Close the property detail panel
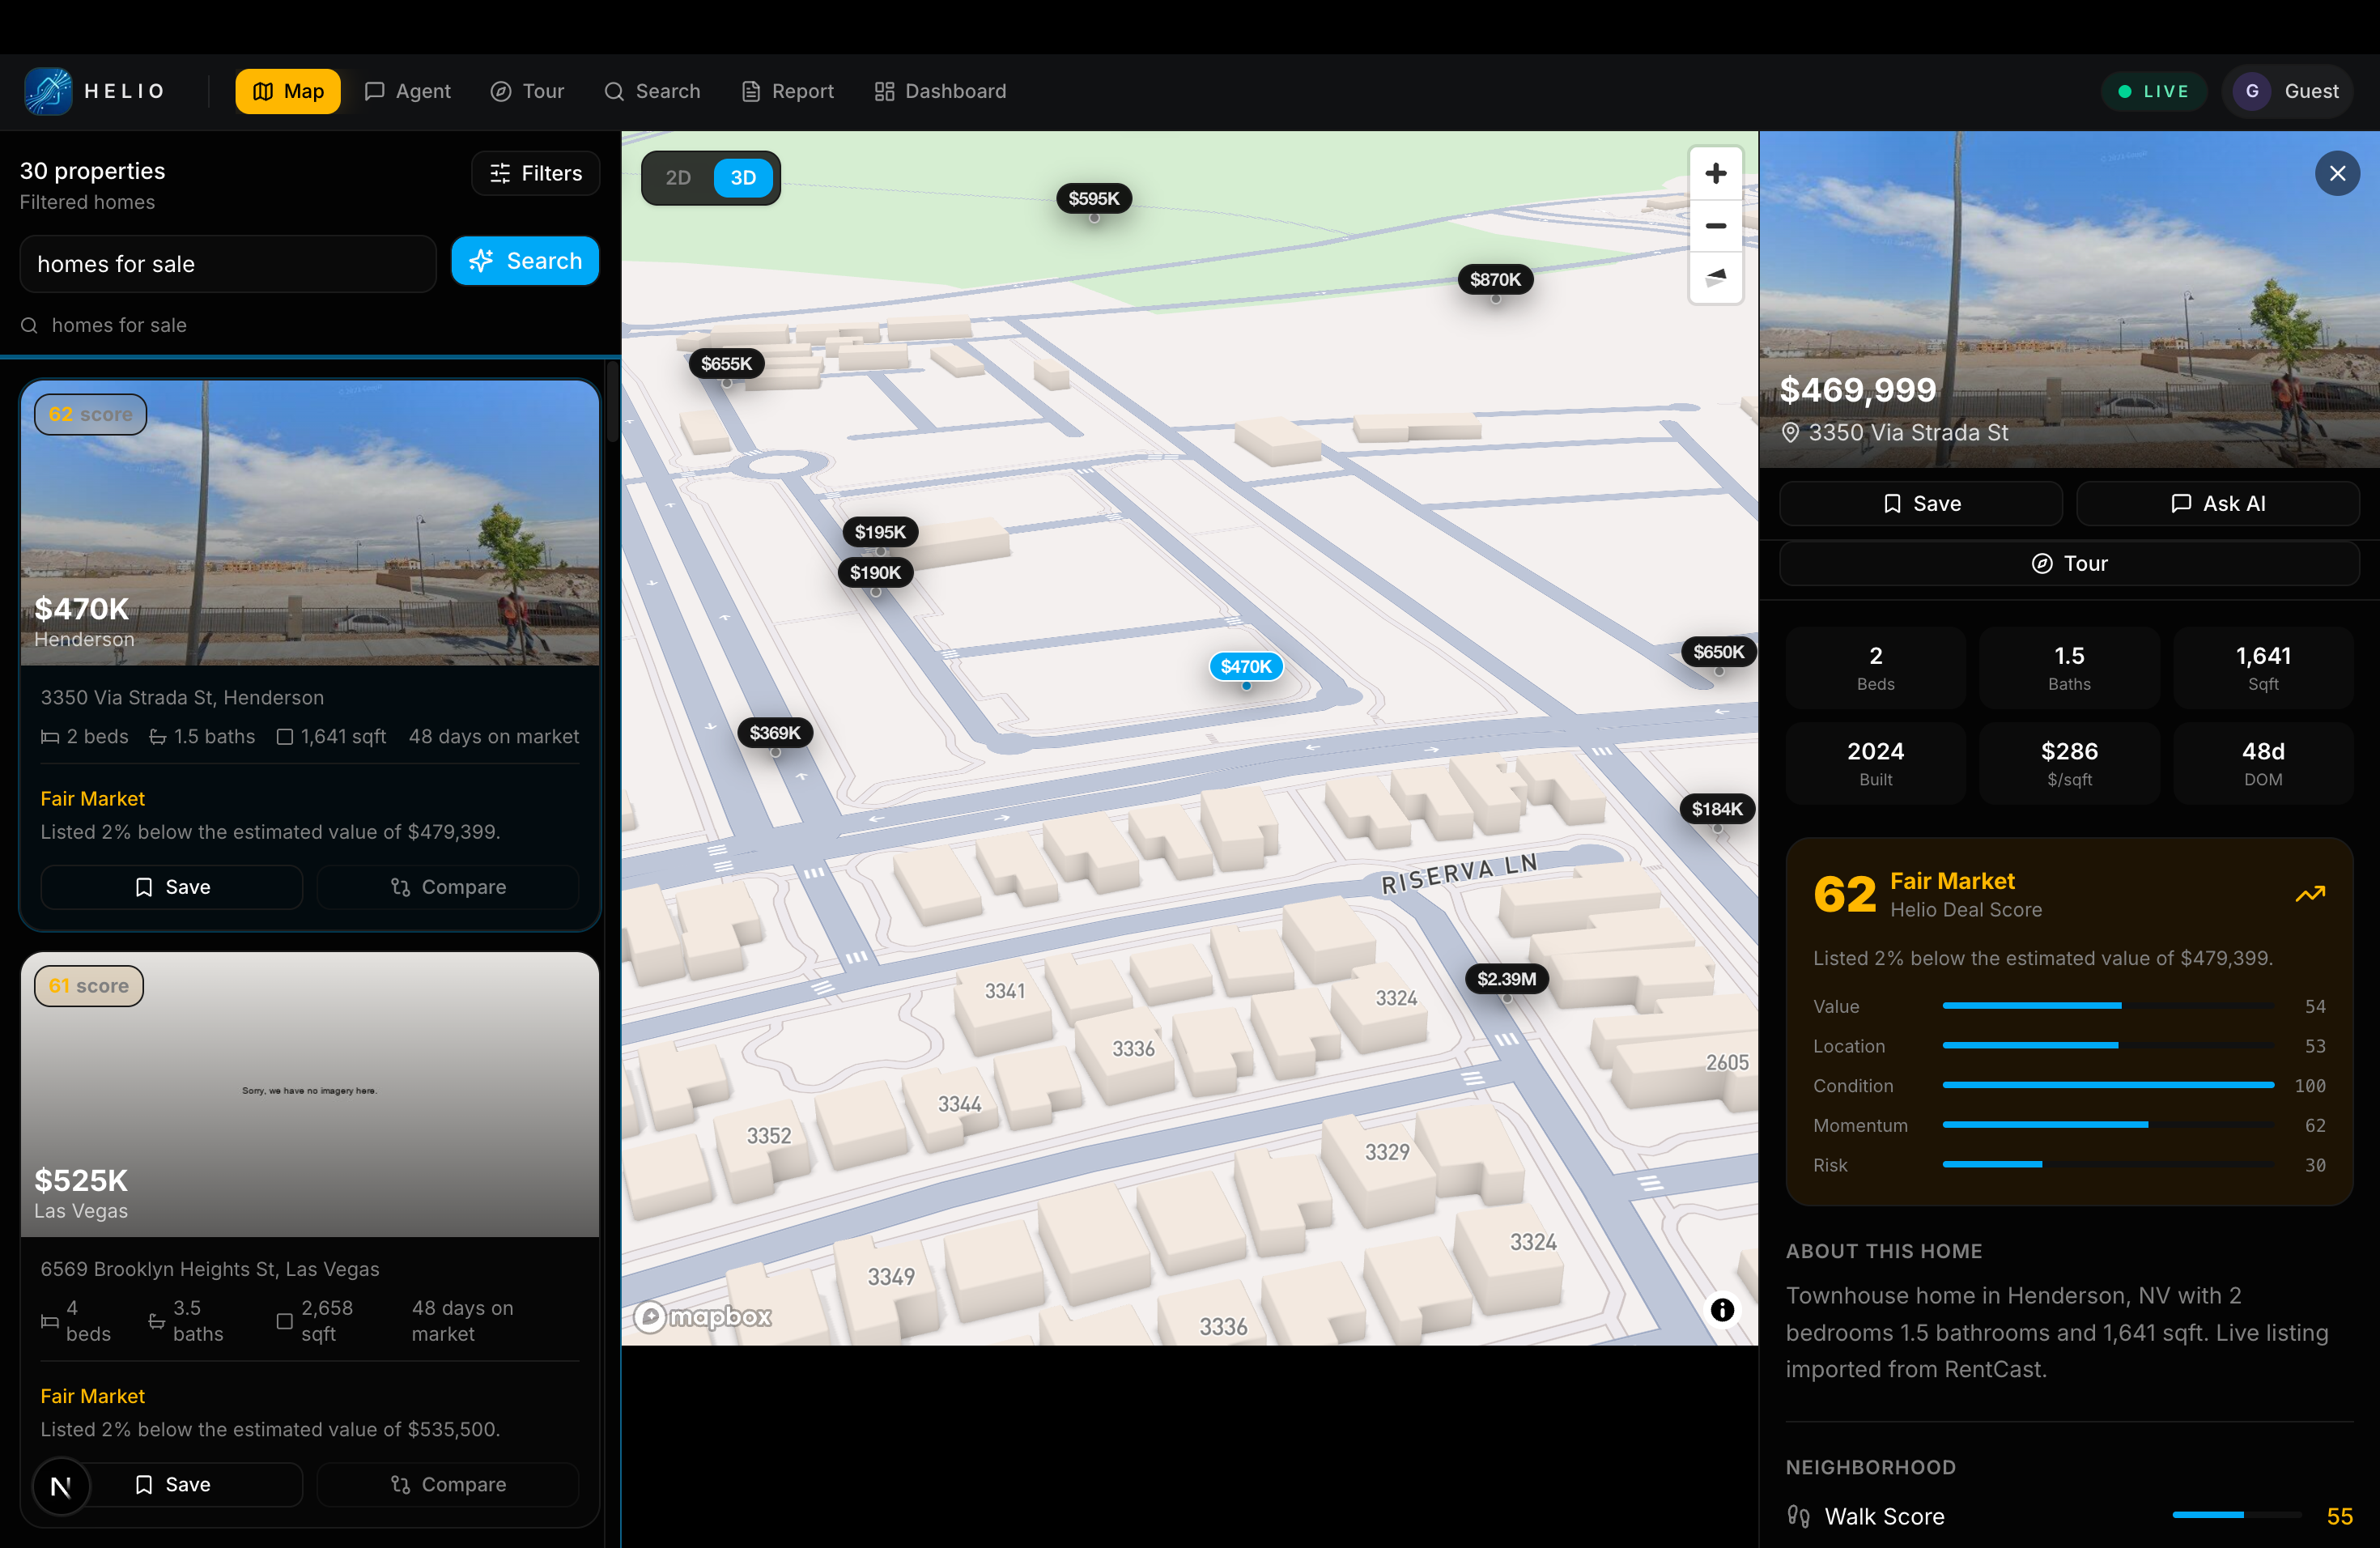Image resolution: width=2380 pixels, height=1548 pixels. tap(2337, 174)
